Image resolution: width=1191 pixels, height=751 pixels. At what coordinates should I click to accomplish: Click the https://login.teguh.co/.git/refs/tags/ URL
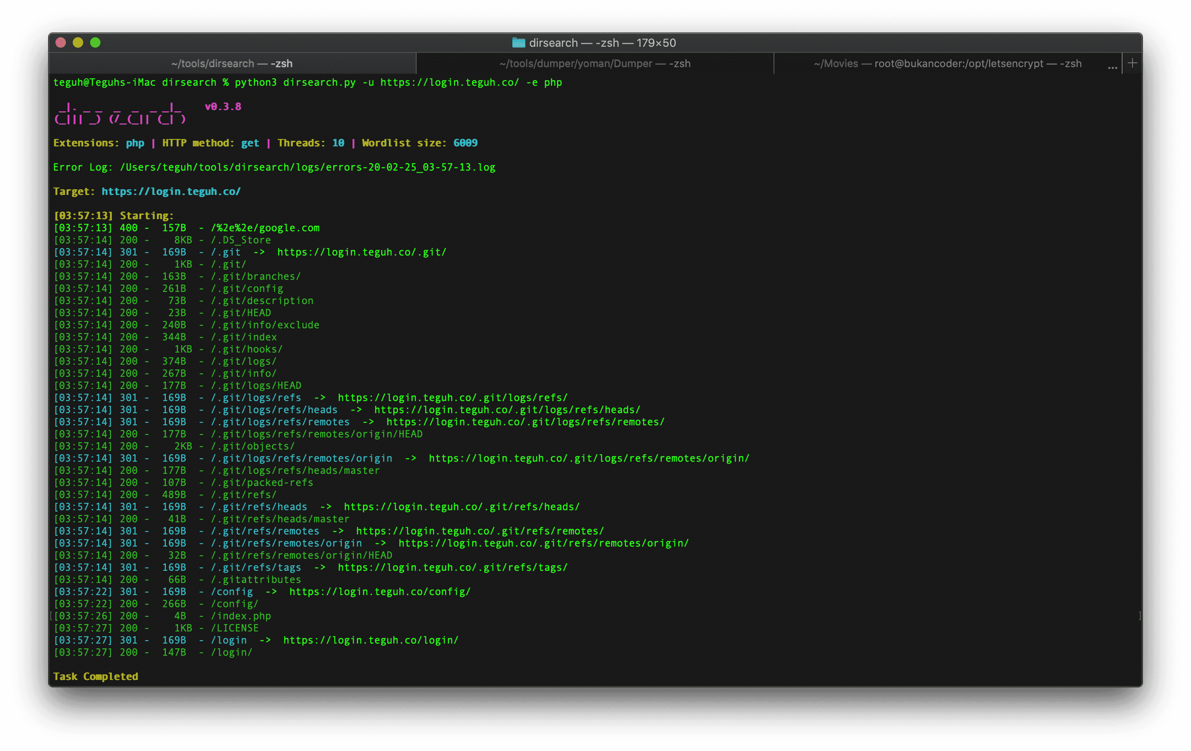(453, 567)
